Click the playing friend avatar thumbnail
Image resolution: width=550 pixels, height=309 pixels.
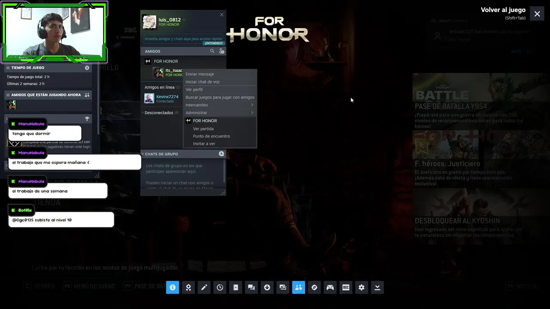(11, 105)
